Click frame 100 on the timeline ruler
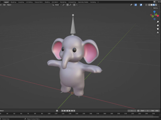Viewport: 161px width, 120px height. coord(49,114)
